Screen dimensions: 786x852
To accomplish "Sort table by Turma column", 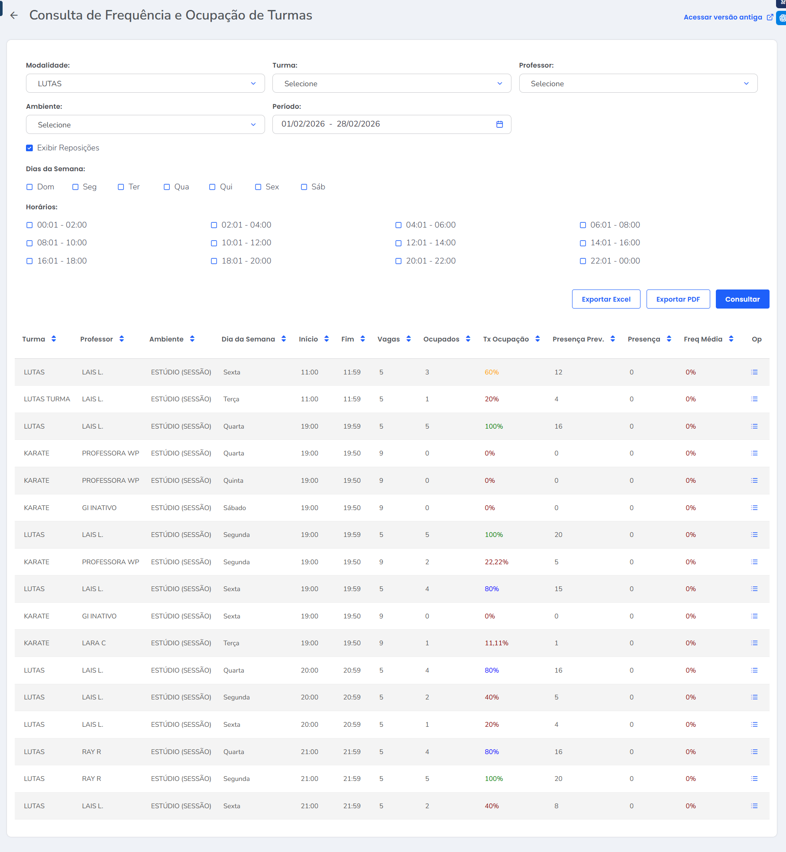I will (x=54, y=339).
